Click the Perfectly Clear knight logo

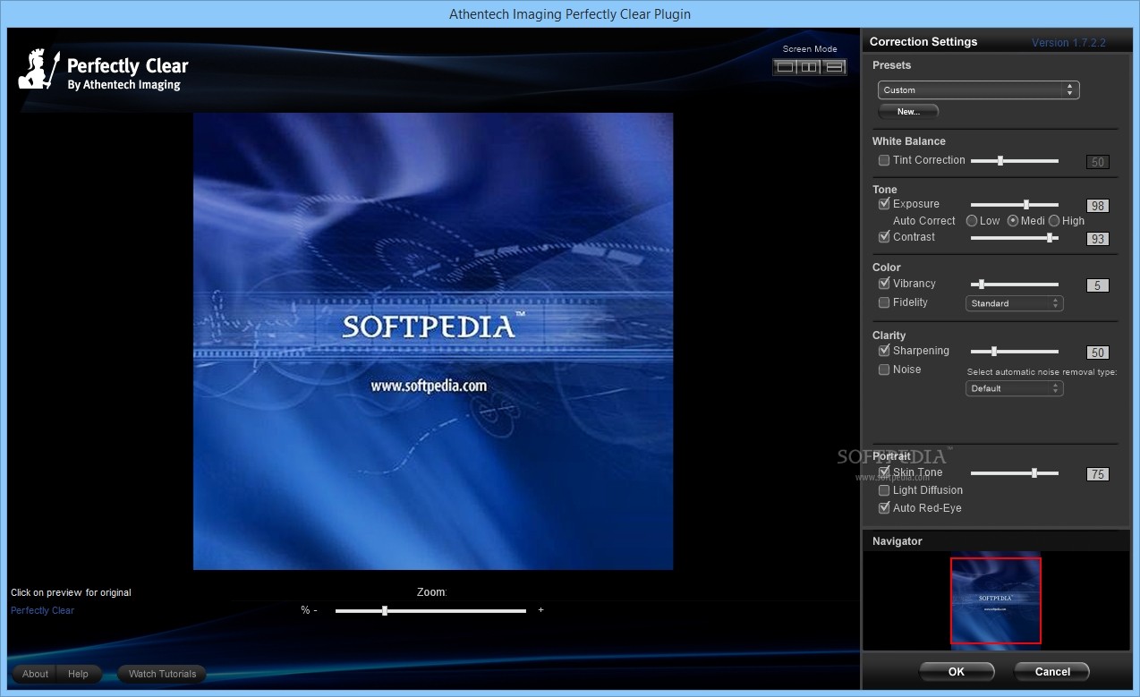[x=38, y=70]
